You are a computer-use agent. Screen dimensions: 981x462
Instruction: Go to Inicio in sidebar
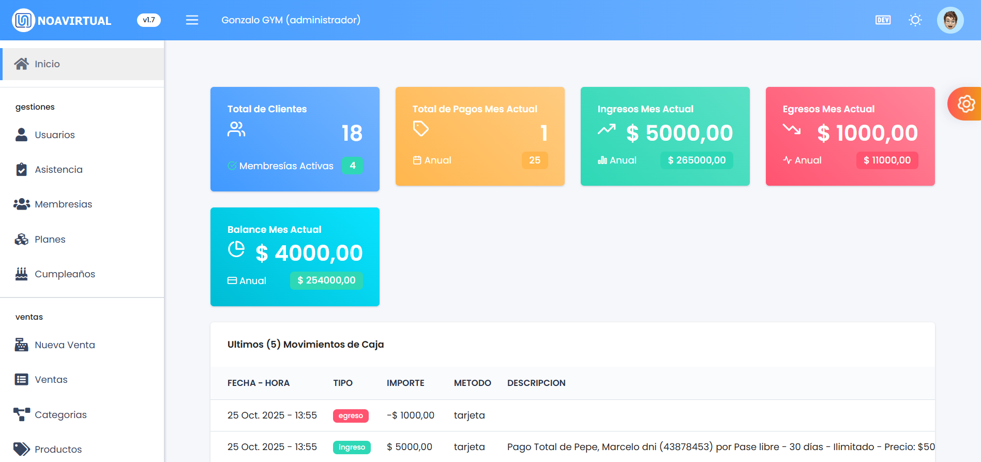coord(47,64)
